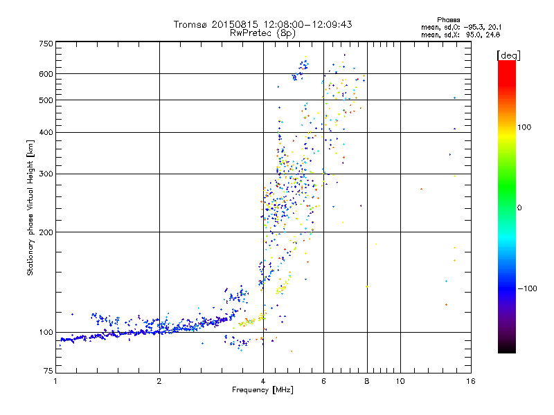
Task: Click the y-axis tick label "600"
Action: coord(46,74)
